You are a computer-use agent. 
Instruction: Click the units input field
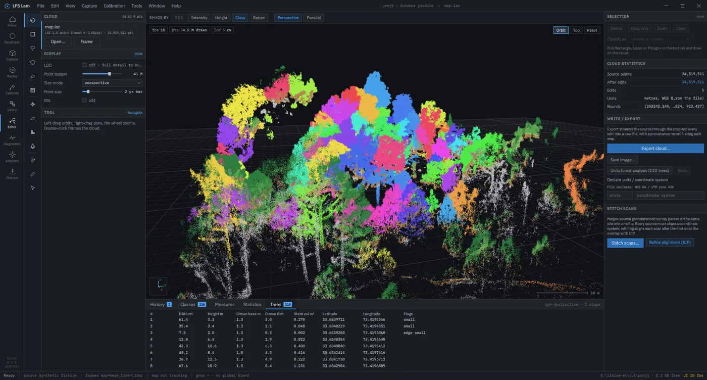point(620,196)
